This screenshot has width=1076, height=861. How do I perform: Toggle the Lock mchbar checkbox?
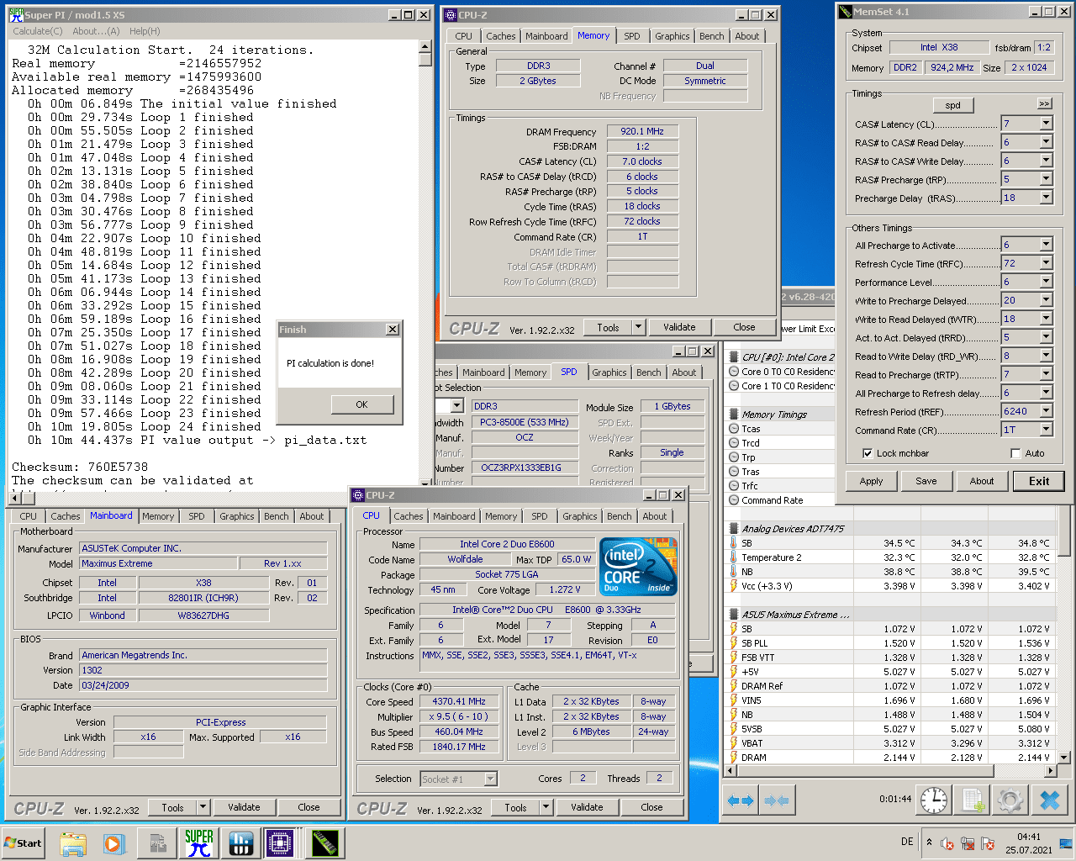click(868, 453)
